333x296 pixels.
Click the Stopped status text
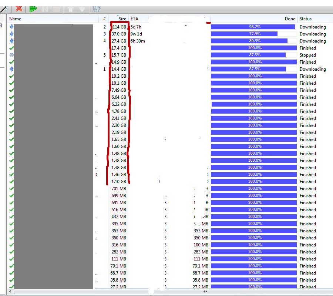click(x=308, y=55)
